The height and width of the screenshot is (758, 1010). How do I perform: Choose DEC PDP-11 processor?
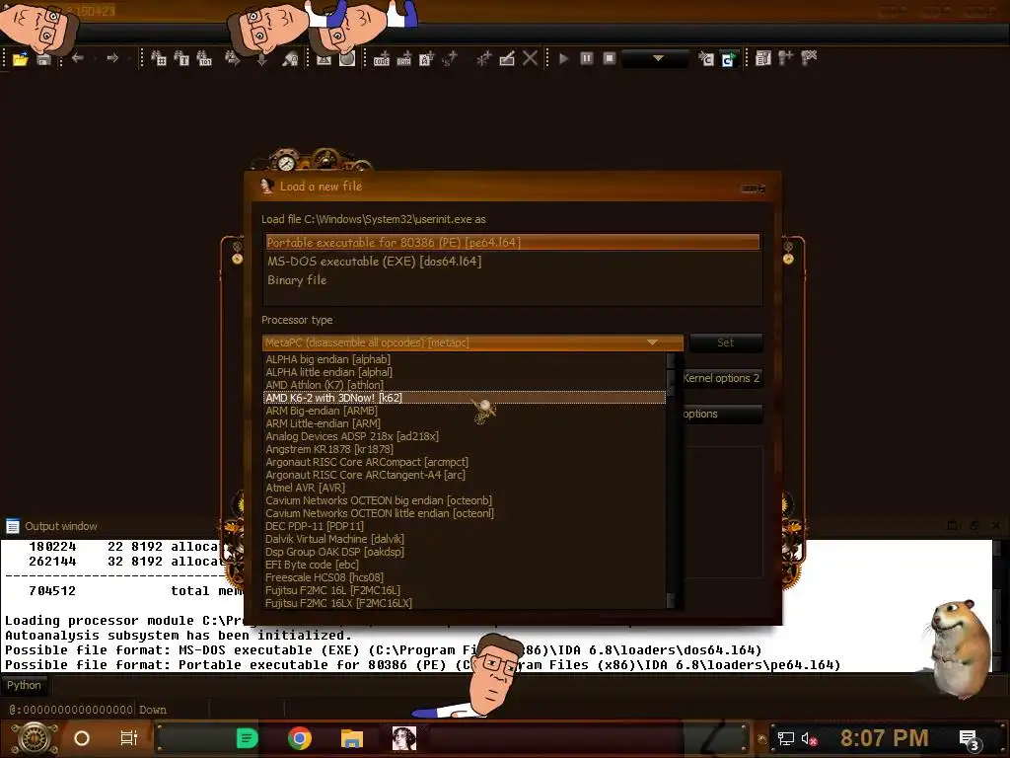click(x=465, y=526)
